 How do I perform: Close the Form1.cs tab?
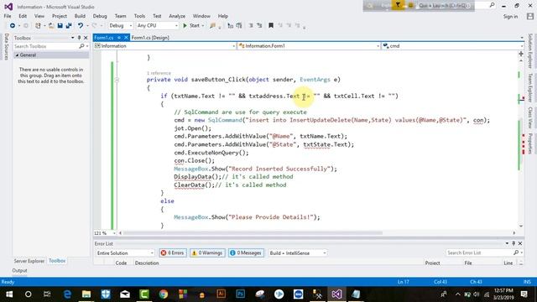pos(126,38)
